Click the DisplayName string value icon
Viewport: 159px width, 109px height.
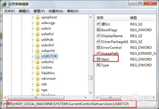coord(98,36)
